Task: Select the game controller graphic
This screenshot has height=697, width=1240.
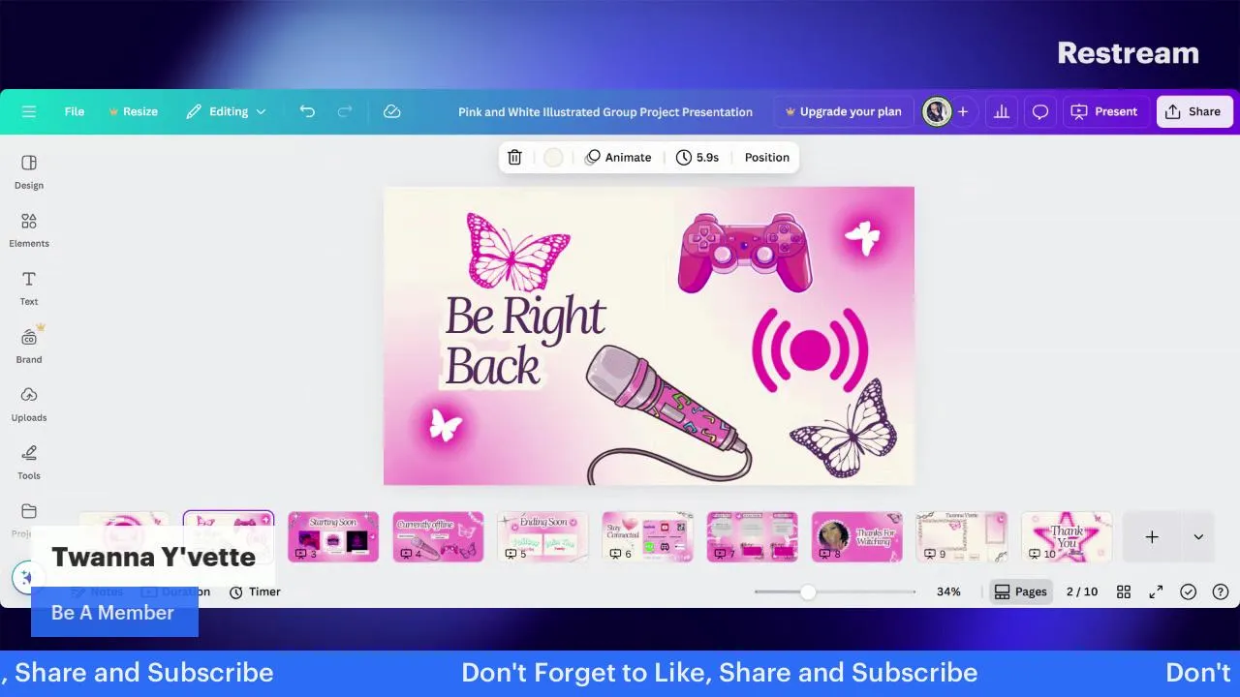Action: point(745,253)
